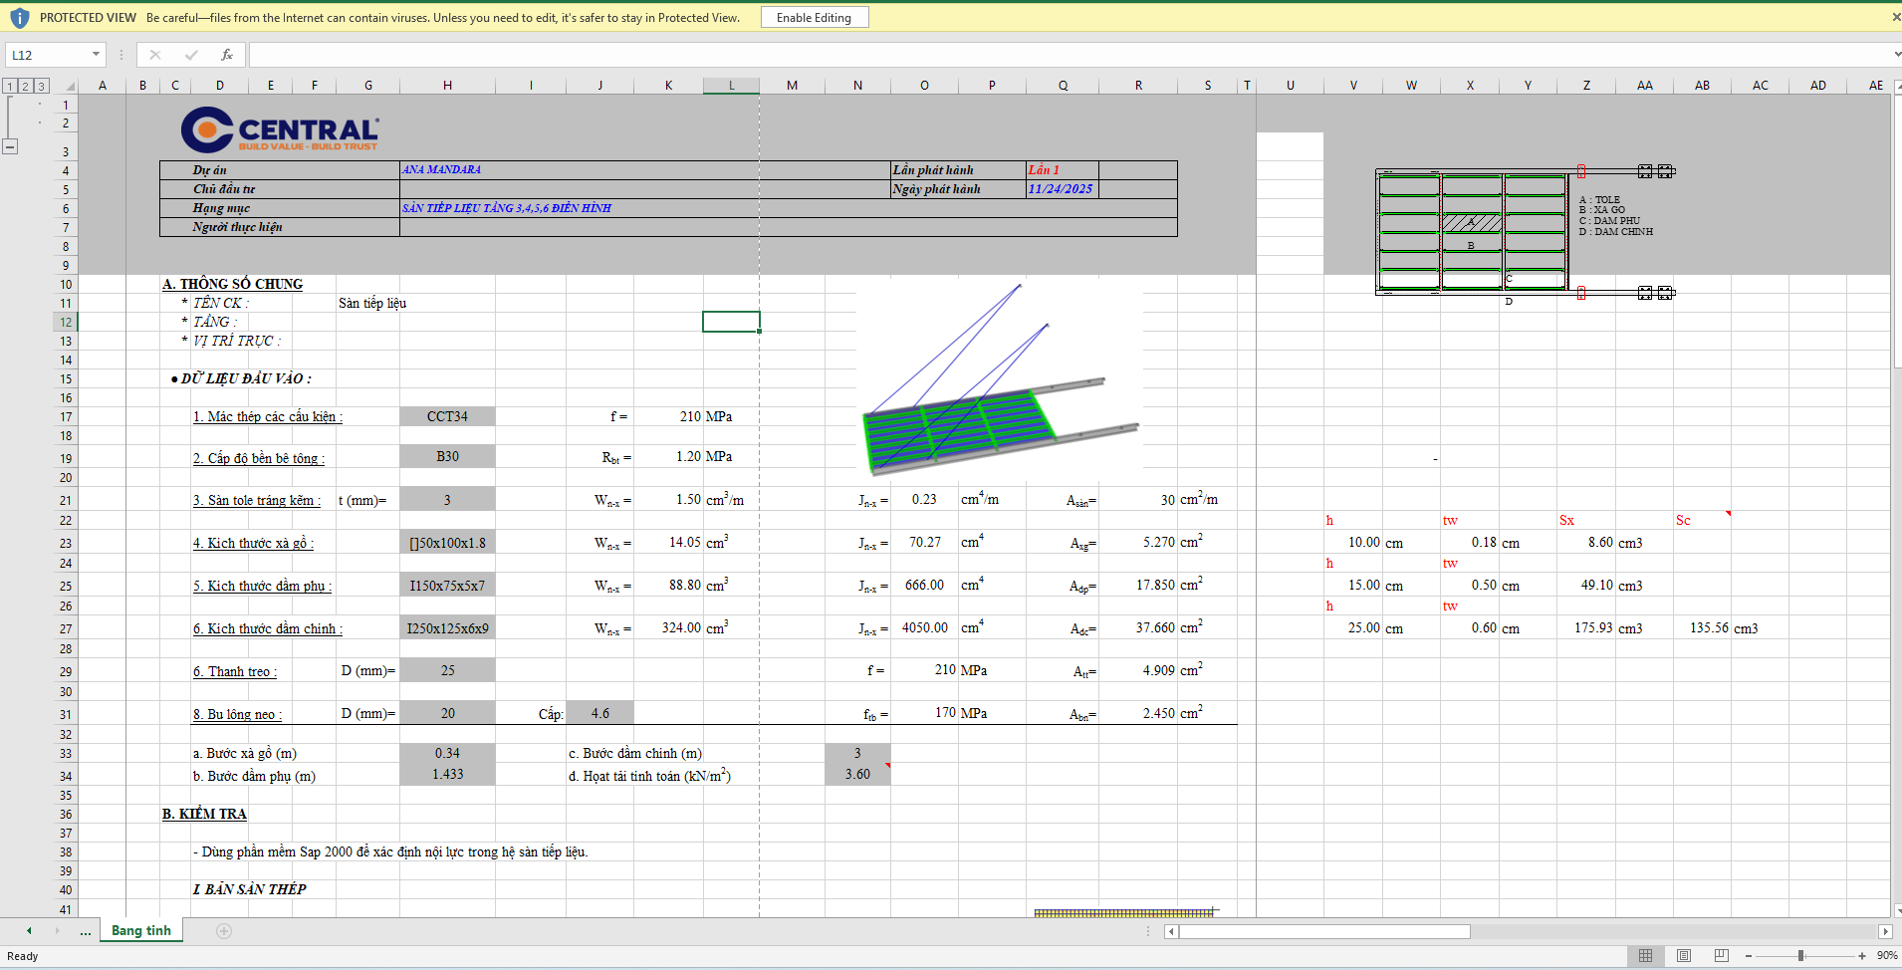Open the Bang tinh sheet tab
The image size is (1902, 970).
tap(140, 931)
